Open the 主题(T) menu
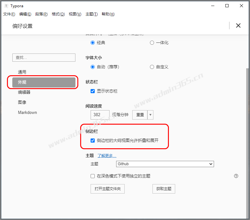The width and height of the screenshot is (250, 220). [x=92, y=14]
